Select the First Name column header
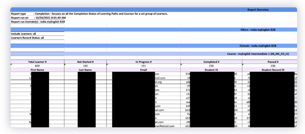Viewport: 305px width, 134px height. [x=37, y=70]
